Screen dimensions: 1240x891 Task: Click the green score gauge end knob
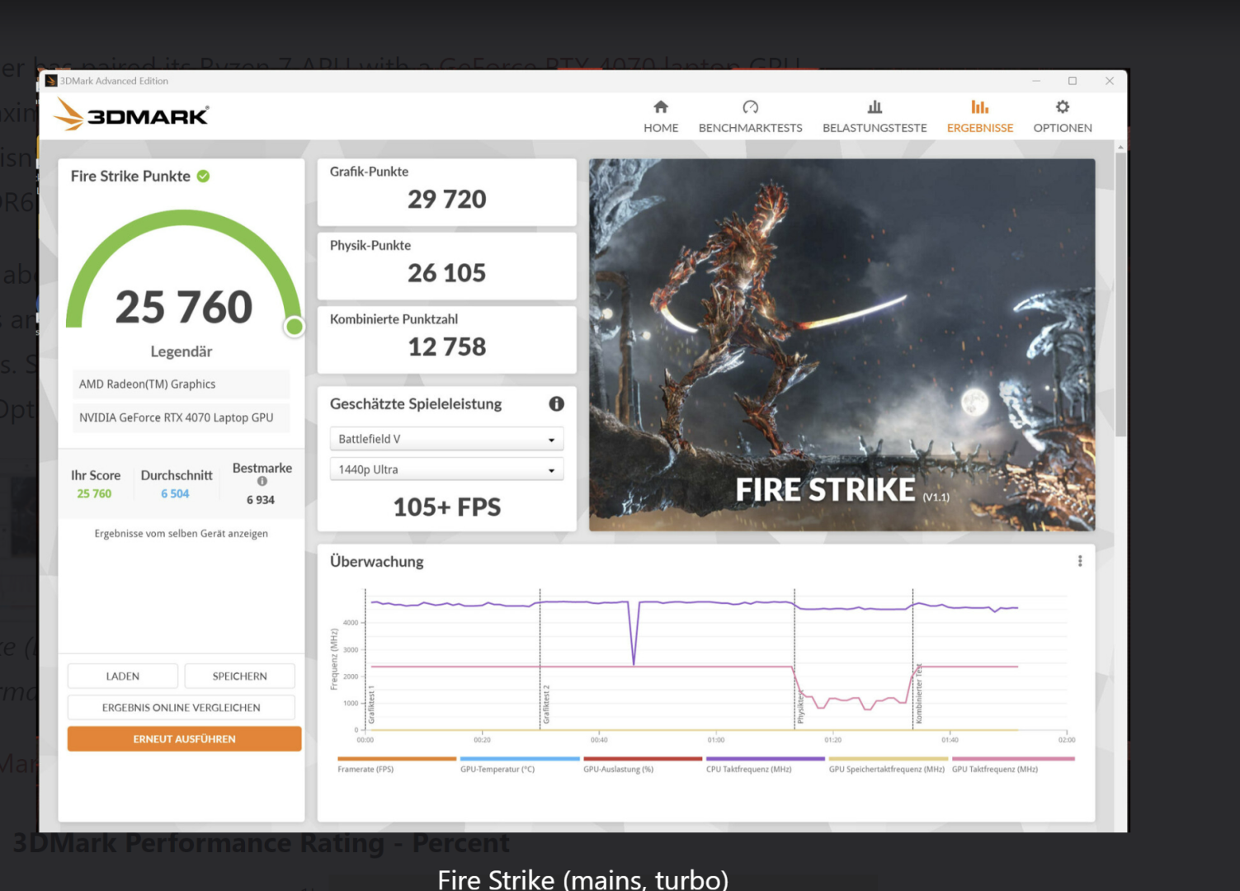294,327
